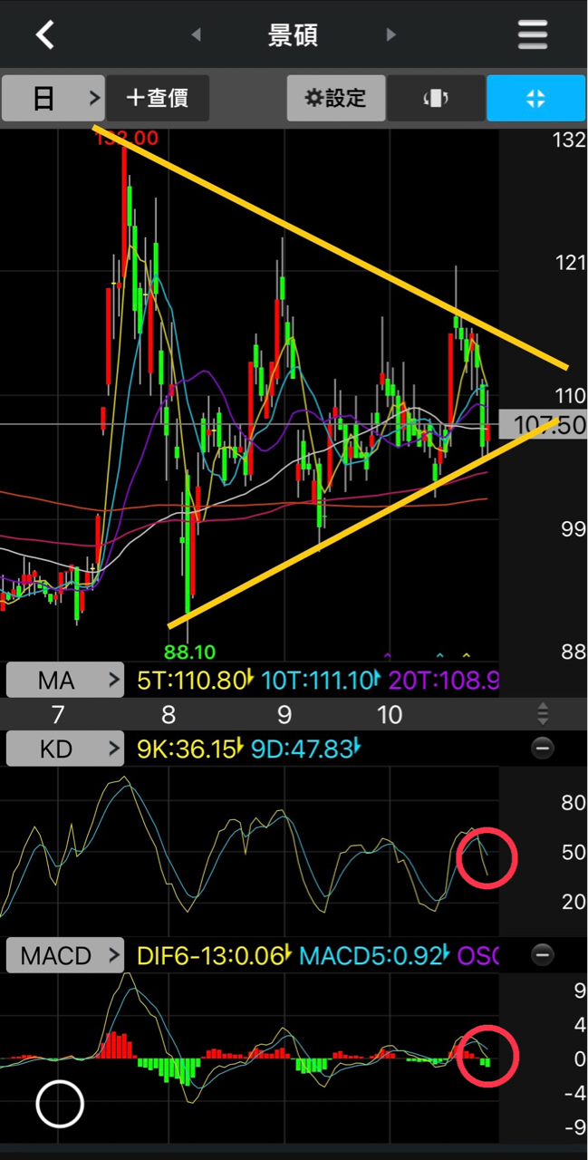The image size is (588, 1160).
Task: Tap the white circle button
Action: click(x=60, y=1105)
